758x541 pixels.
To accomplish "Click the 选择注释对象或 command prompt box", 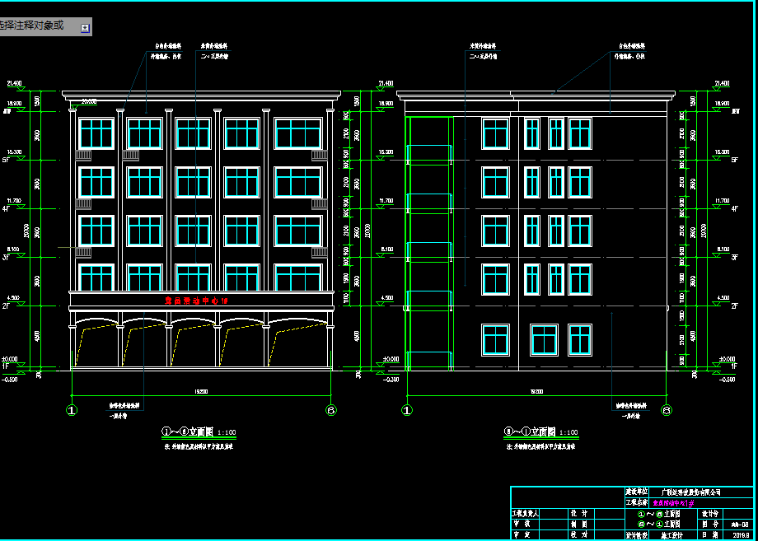I will pyautogui.click(x=37, y=27).
